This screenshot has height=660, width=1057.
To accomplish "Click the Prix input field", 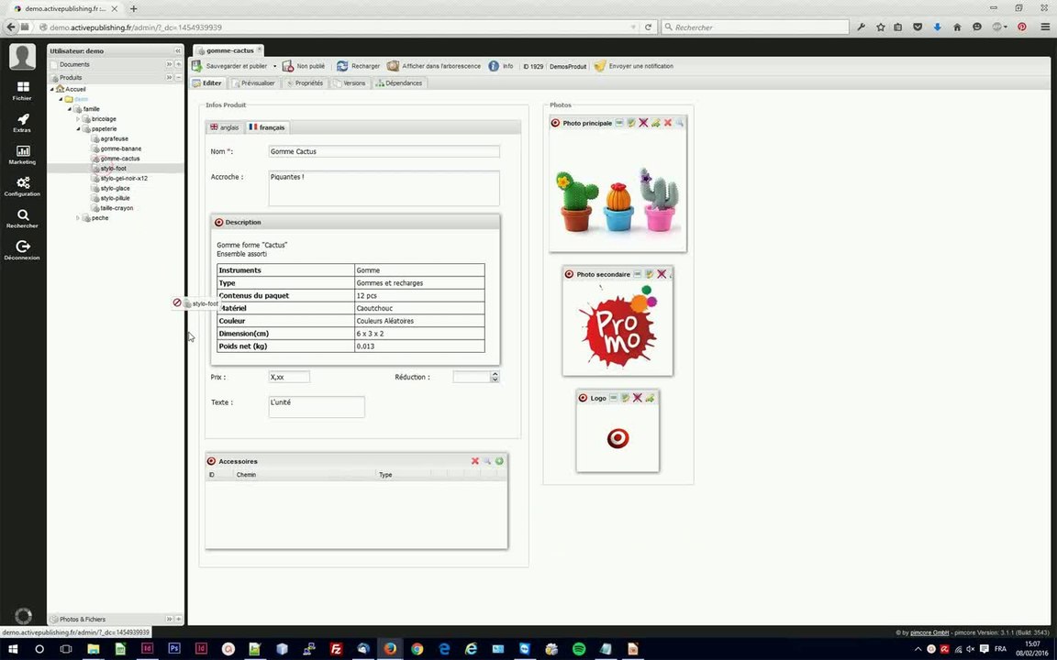I will point(288,377).
